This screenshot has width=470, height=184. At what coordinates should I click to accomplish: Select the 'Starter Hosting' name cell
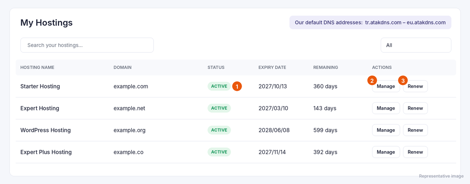(x=40, y=86)
